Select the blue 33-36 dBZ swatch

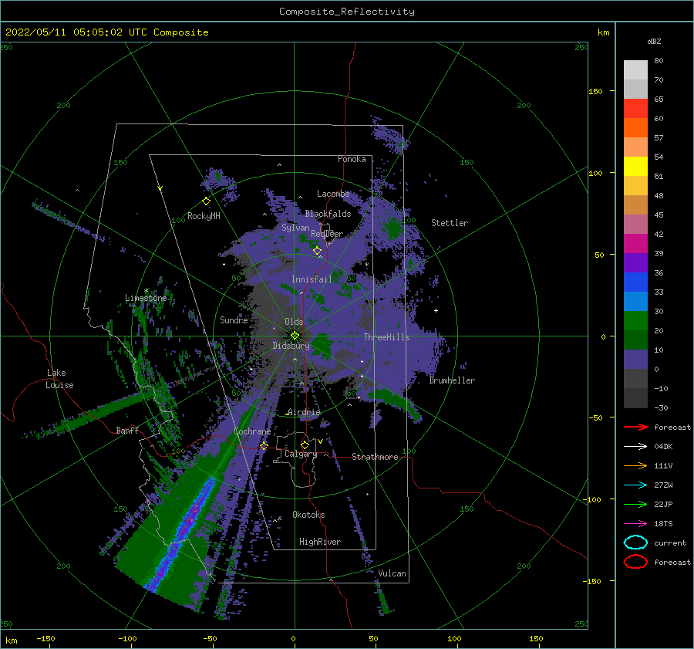coord(635,282)
